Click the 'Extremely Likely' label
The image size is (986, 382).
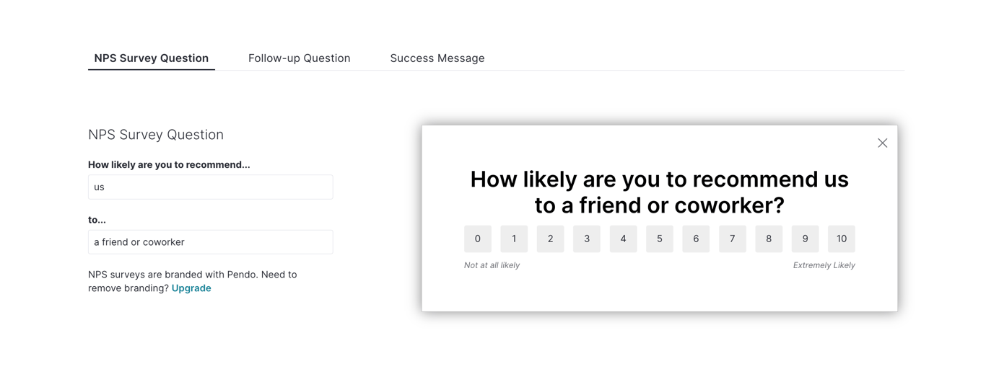click(824, 265)
